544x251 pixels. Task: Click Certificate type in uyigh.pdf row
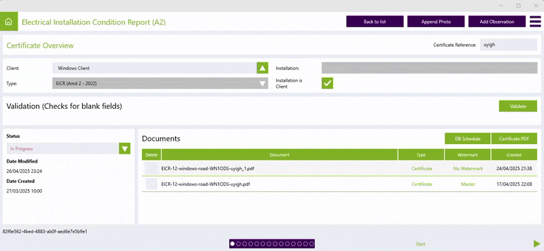click(422, 184)
